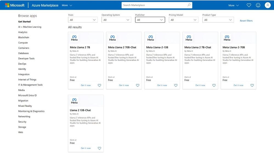
Task: Select the AI + Machine Learning category
Action: (30, 27)
